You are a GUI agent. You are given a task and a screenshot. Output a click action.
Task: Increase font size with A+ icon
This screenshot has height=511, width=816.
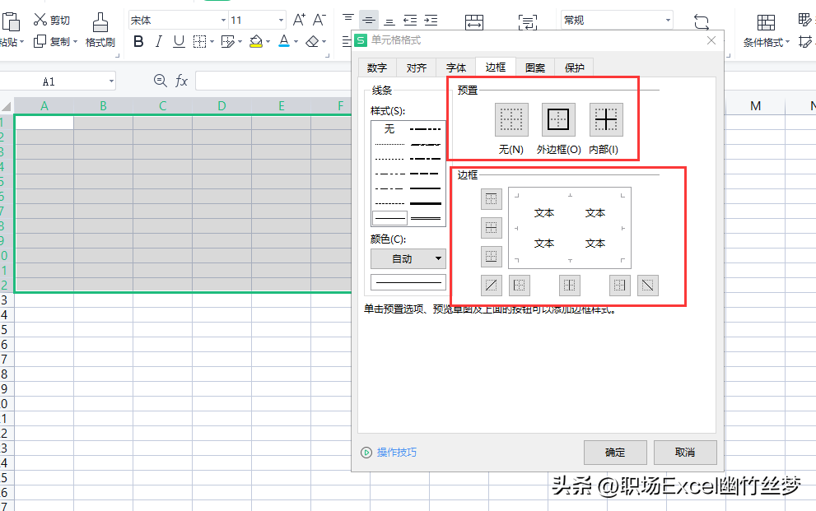(299, 21)
